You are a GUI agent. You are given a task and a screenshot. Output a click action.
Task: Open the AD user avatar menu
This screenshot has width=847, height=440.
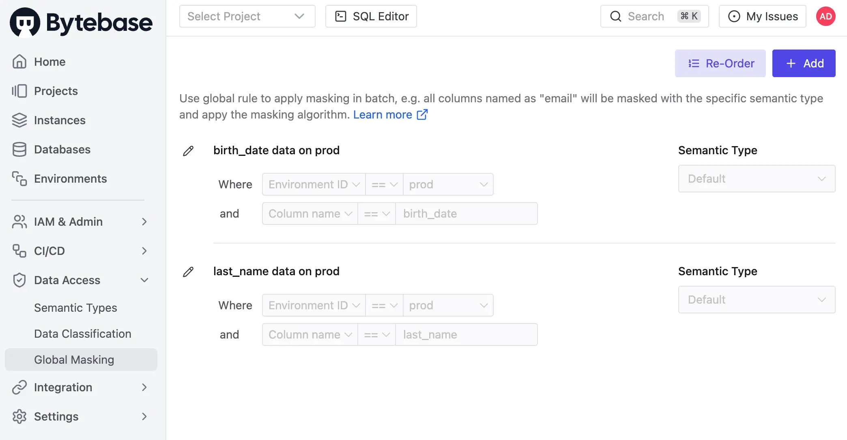pyautogui.click(x=826, y=16)
